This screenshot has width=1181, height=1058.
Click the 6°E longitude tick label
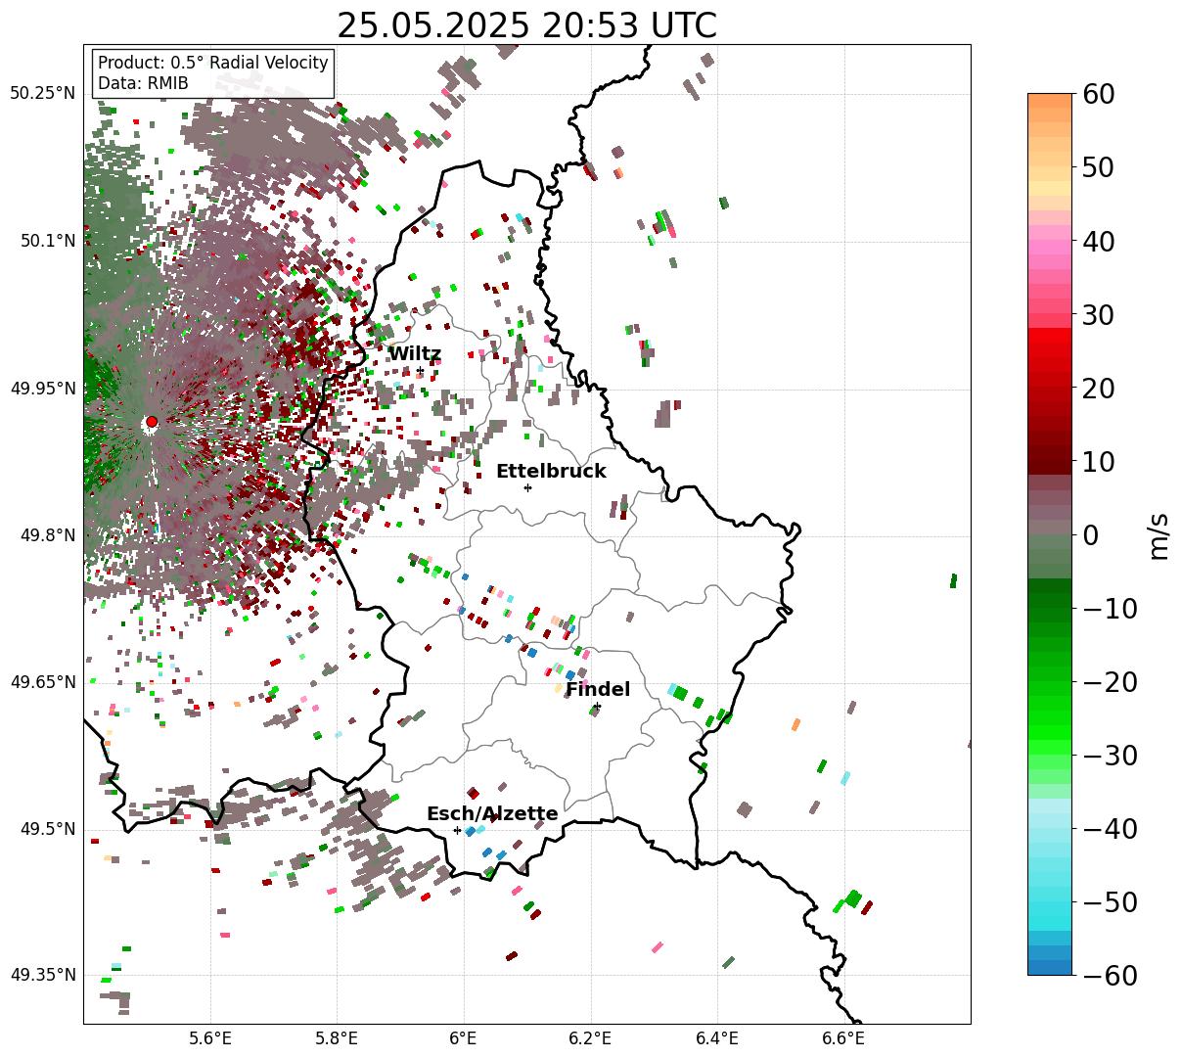[464, 1037]
